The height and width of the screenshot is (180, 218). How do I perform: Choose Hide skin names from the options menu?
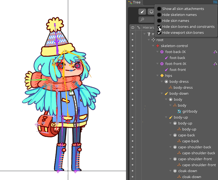point(159,21)
